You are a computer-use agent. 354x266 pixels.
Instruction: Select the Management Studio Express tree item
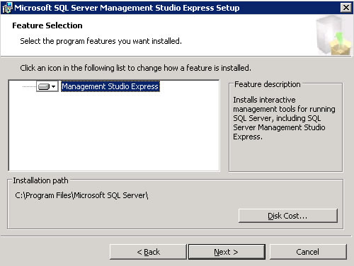110,86
